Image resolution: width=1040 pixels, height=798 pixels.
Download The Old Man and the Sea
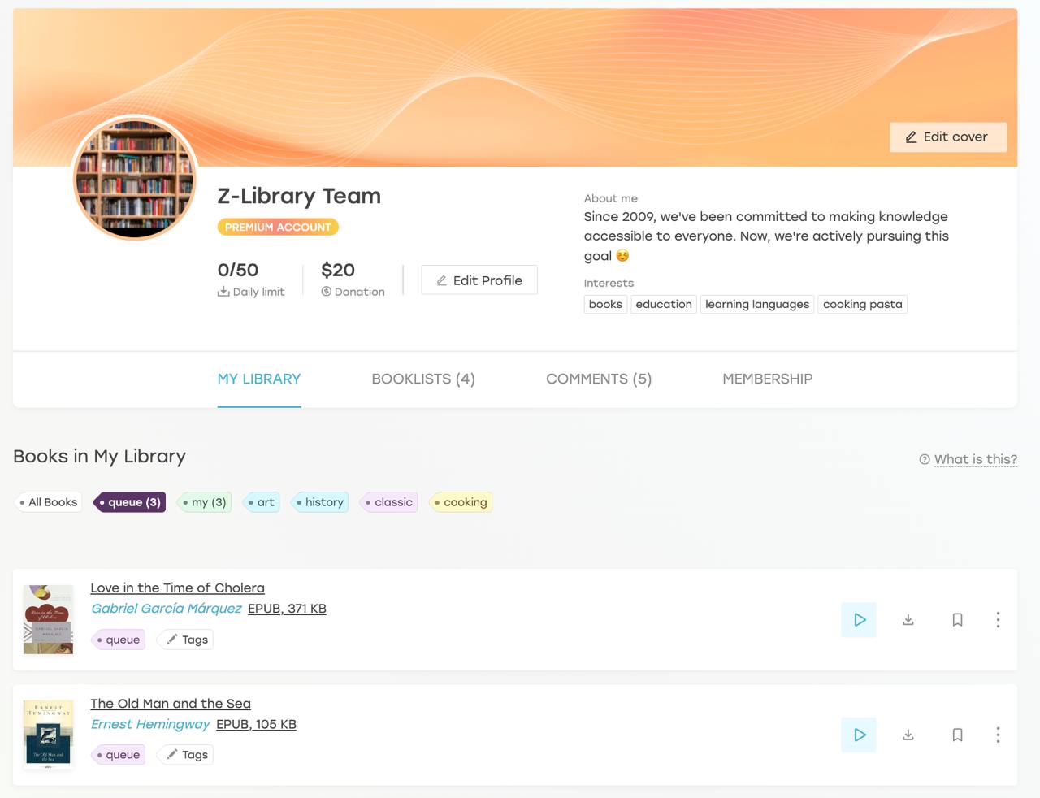pos(908,735)
